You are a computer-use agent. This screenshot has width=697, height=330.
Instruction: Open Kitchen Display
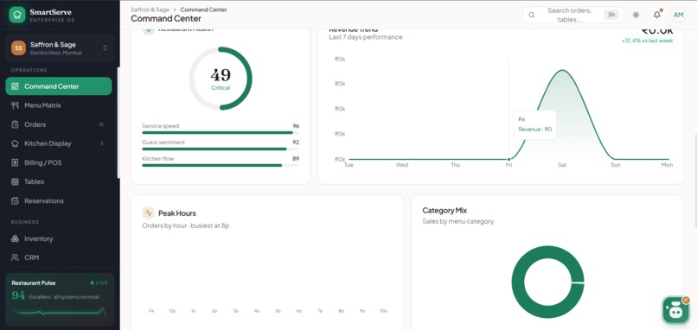click(59, 143)
